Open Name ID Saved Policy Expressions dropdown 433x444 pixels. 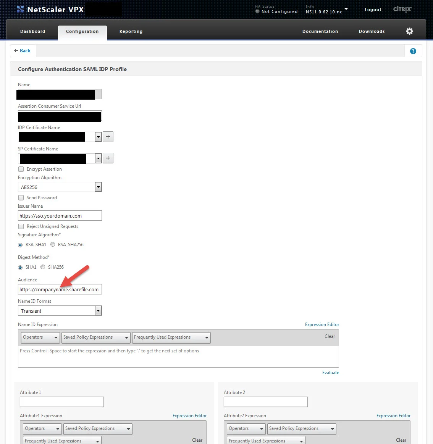coord(96,337)
